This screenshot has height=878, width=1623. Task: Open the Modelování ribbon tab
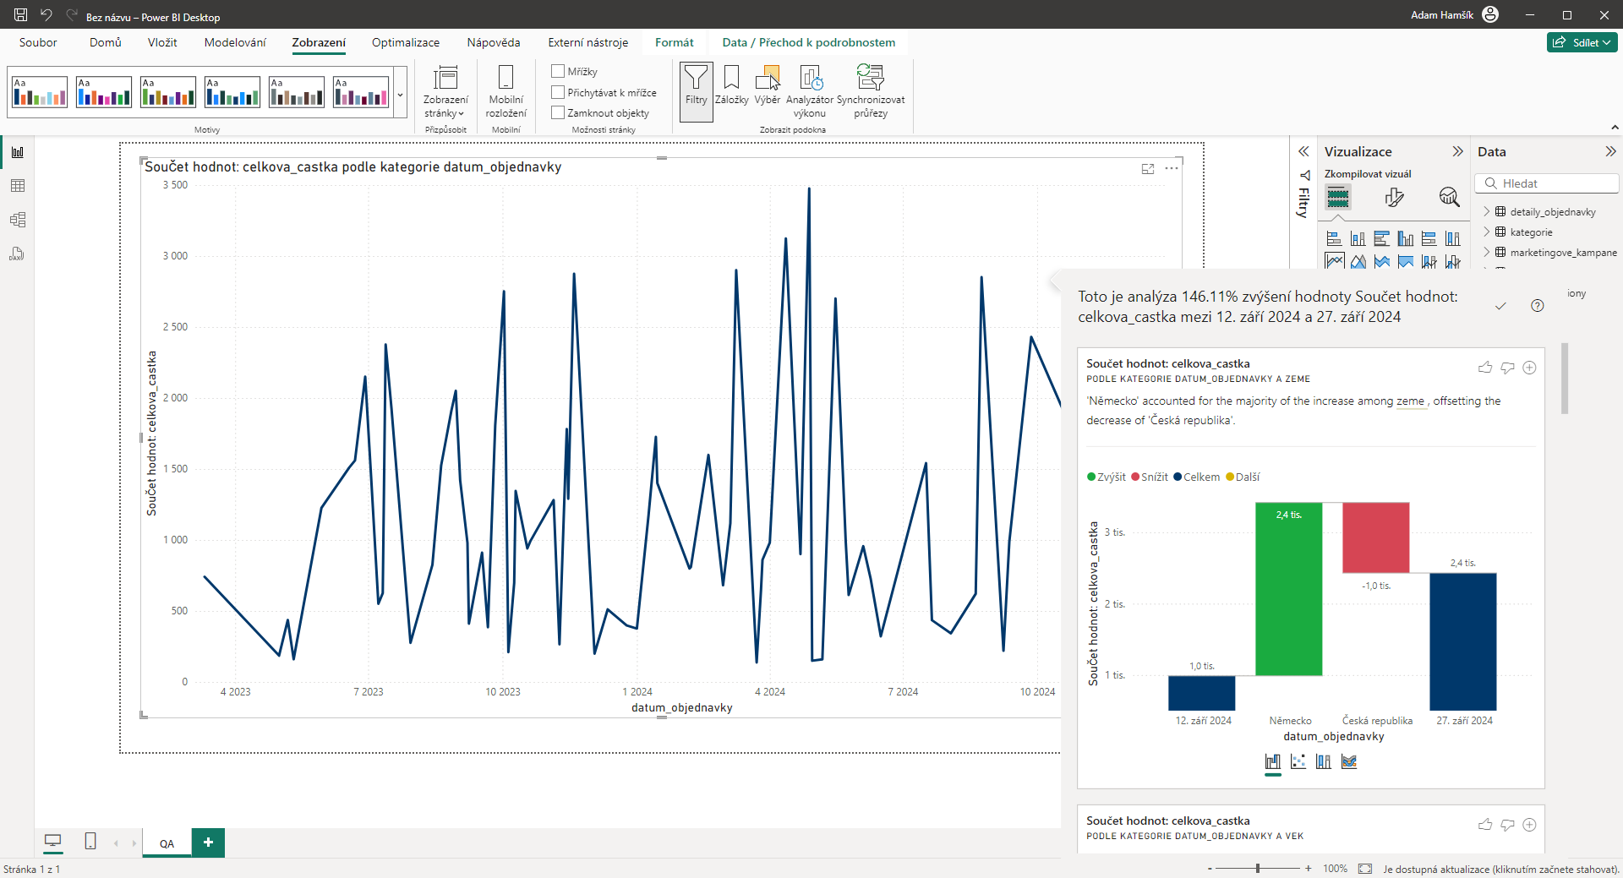[x=235, y=42]
